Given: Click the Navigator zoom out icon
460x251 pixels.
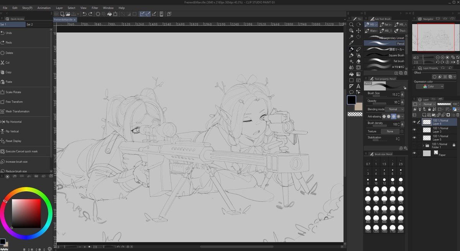Looking at the screenshot, I should click(437, 57).
